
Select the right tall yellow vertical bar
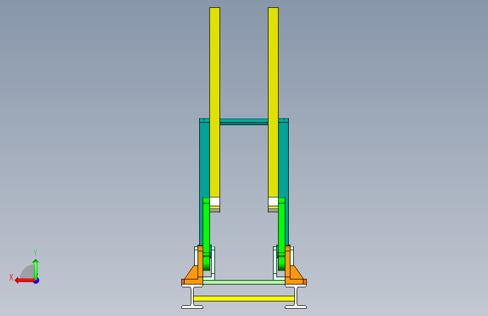tap(273, 102)
